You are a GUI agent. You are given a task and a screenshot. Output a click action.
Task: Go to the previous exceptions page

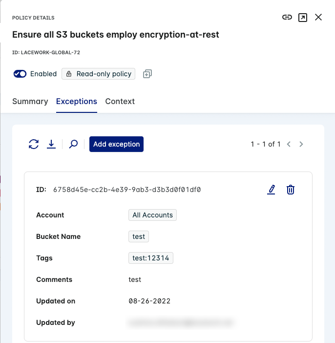[289, 144]
